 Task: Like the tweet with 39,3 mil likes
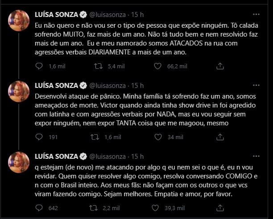155,208
